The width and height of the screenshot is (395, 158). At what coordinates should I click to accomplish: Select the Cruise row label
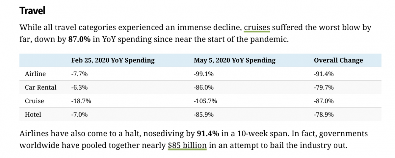click(34, 101)
